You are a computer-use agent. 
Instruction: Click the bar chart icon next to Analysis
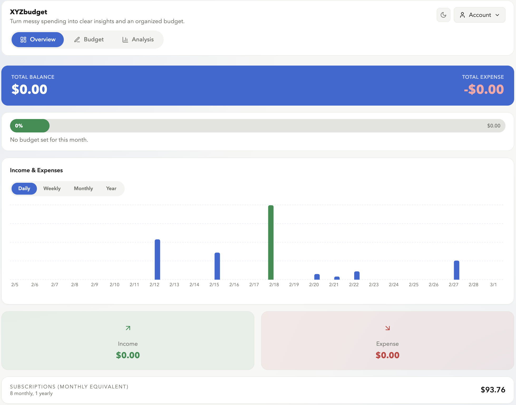125,39
